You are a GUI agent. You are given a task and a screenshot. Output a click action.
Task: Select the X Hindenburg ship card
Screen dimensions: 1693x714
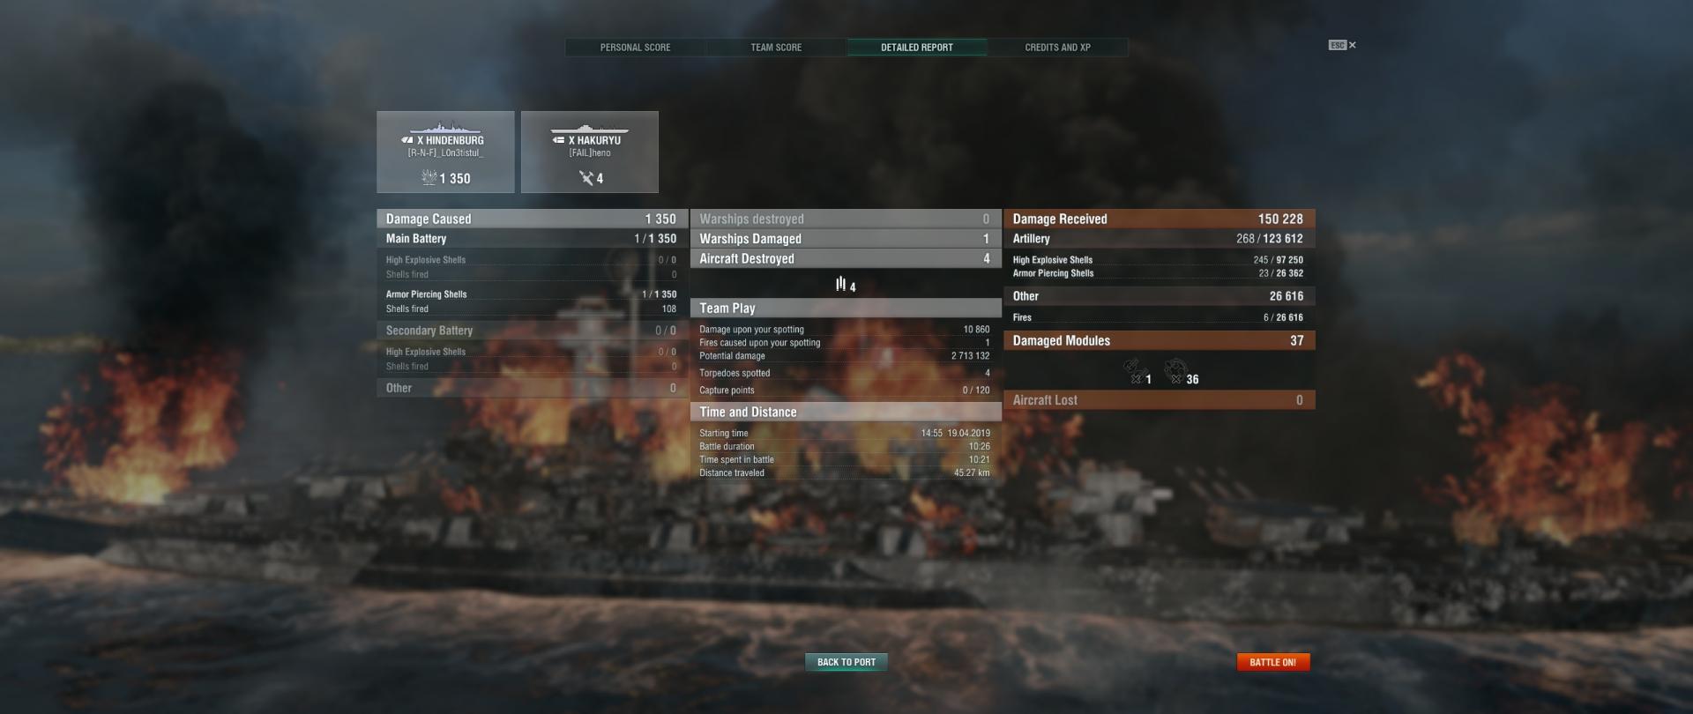click(445, 152)
